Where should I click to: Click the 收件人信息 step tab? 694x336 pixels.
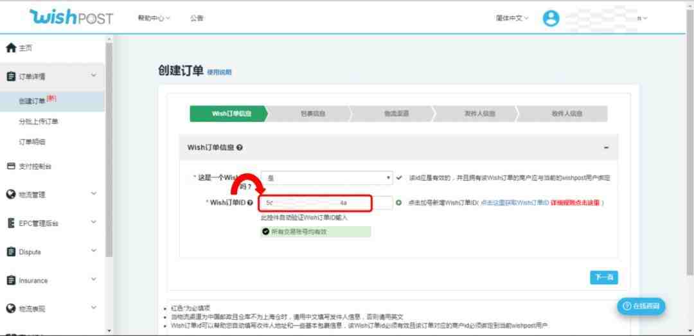click(x=565, y=113)
